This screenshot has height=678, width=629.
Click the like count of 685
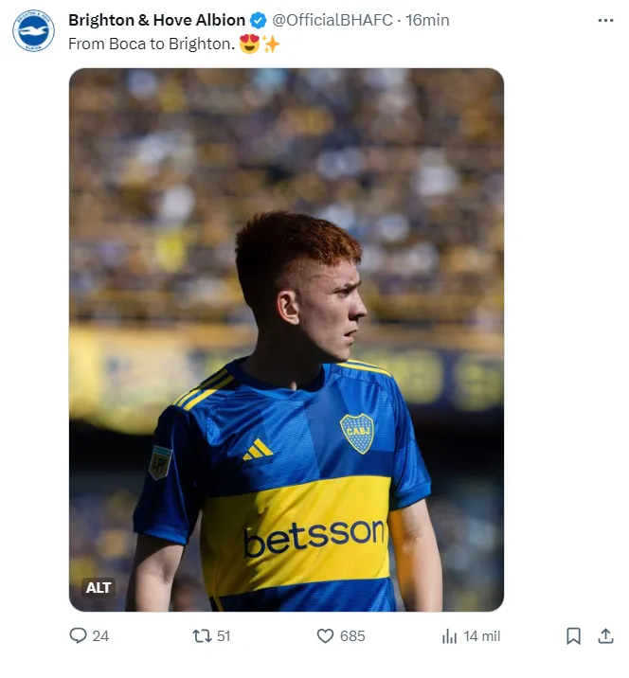tap(352, 636)
